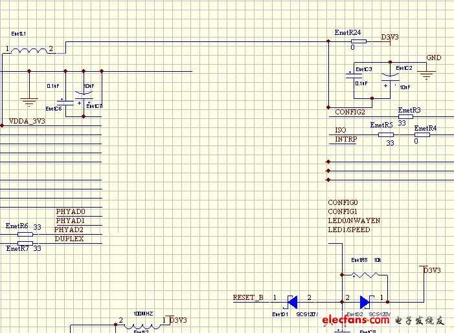454x333 pixels.
Task: Select the EnetC7 polarized capacitor symbol
Action: pos(84,96)
